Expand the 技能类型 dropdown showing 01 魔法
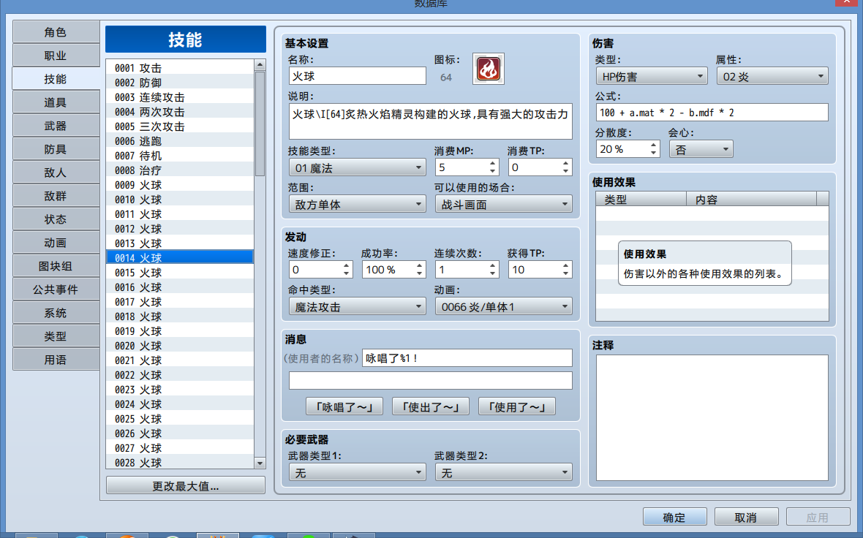863x538 pixels. (x=357, y=168)
